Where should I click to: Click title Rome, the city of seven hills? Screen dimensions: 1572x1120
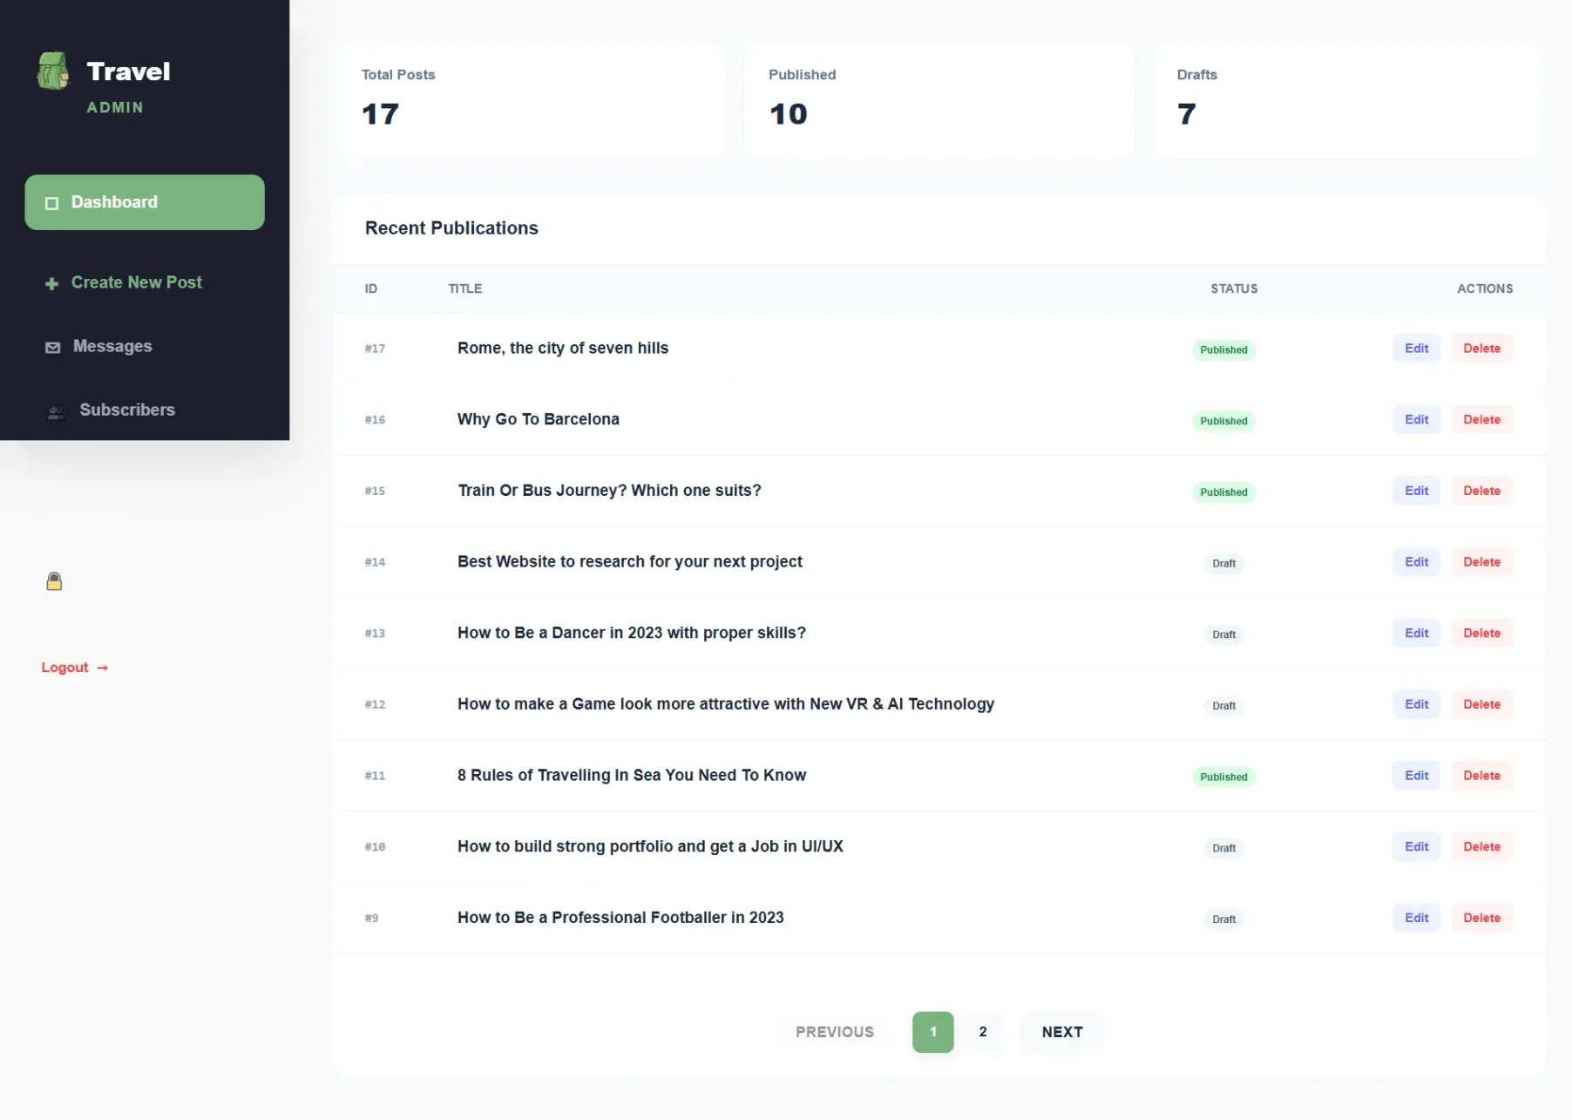(x=563, y=348)
